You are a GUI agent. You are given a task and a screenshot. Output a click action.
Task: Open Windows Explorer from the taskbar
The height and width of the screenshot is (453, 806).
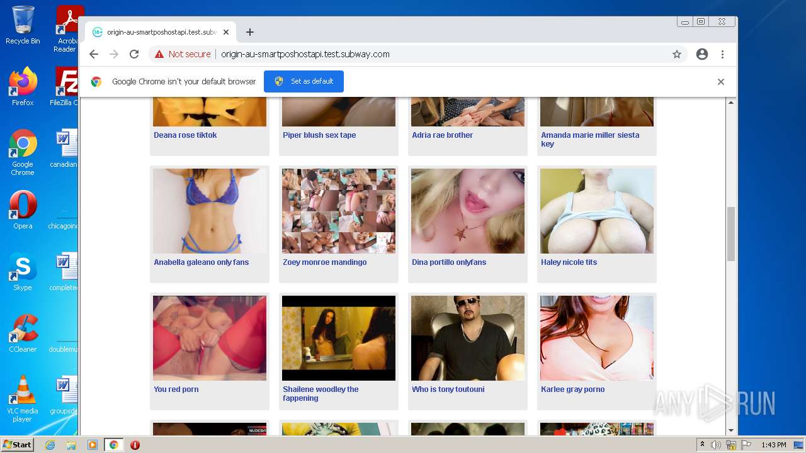71,445
